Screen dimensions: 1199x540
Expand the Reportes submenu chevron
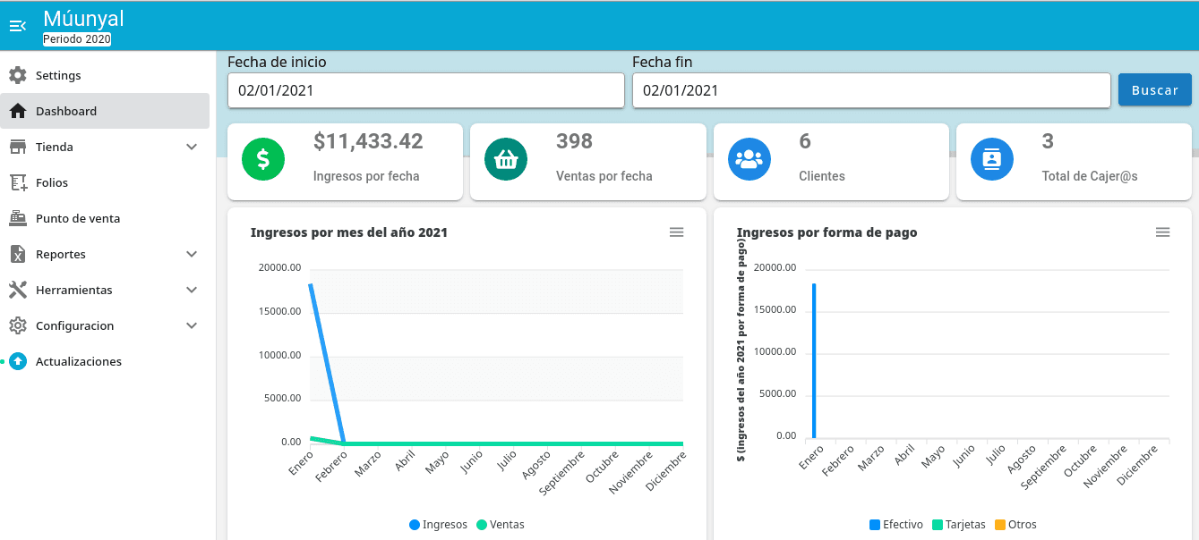coord(192,254)
